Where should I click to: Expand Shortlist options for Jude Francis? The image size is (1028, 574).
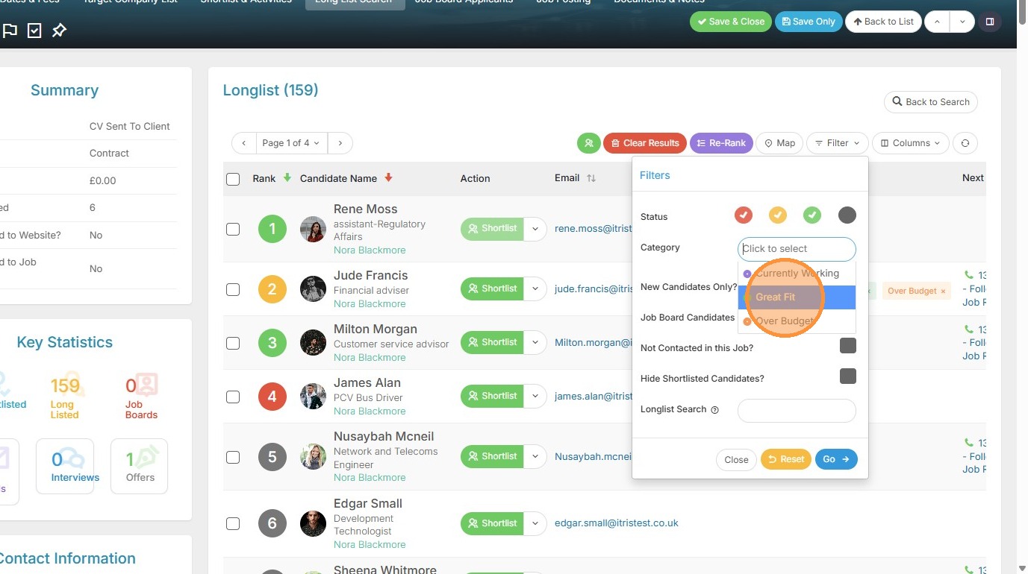coord(535,289)
